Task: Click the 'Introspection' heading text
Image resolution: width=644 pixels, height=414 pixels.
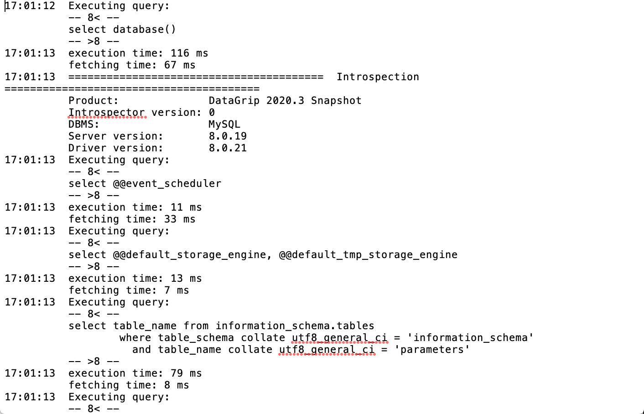Action: pos(378,77)
